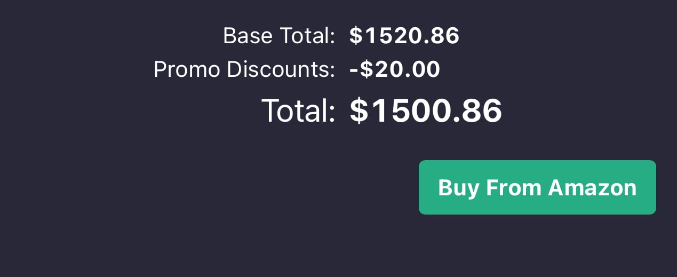Click the cents portion of $1500.86
Screen dimensions: 677x277
coord(483,110)
